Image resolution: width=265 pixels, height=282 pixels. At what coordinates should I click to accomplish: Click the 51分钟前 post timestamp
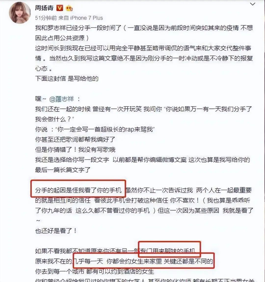pyautogui.click(x=46, y=18)
